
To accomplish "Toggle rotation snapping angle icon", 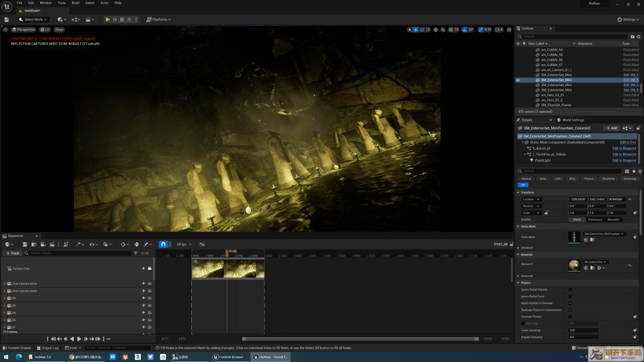I will 465,29.
